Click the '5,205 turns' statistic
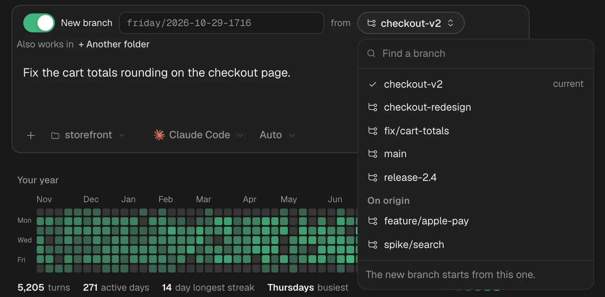 pyautogui.click(x=44, y=288)
